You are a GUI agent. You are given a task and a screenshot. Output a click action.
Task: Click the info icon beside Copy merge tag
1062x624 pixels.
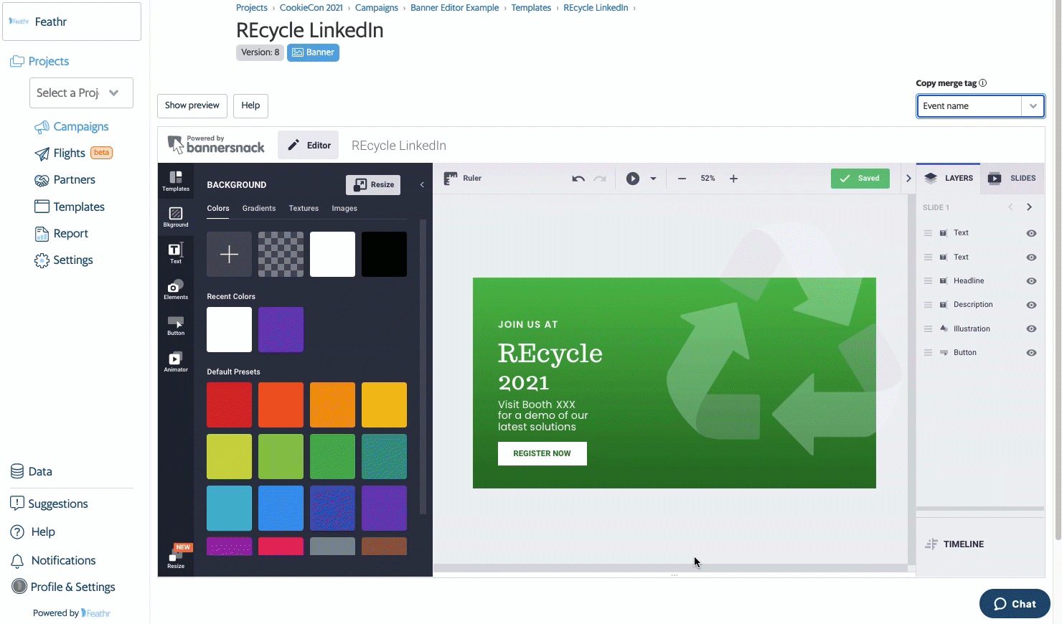point(983,83)
